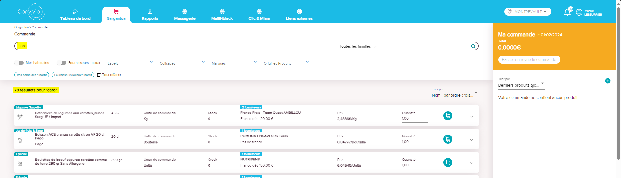Click the search field containing caro
Image resolution: width=621 pixels, height=178 pixels.
point(175,46)
